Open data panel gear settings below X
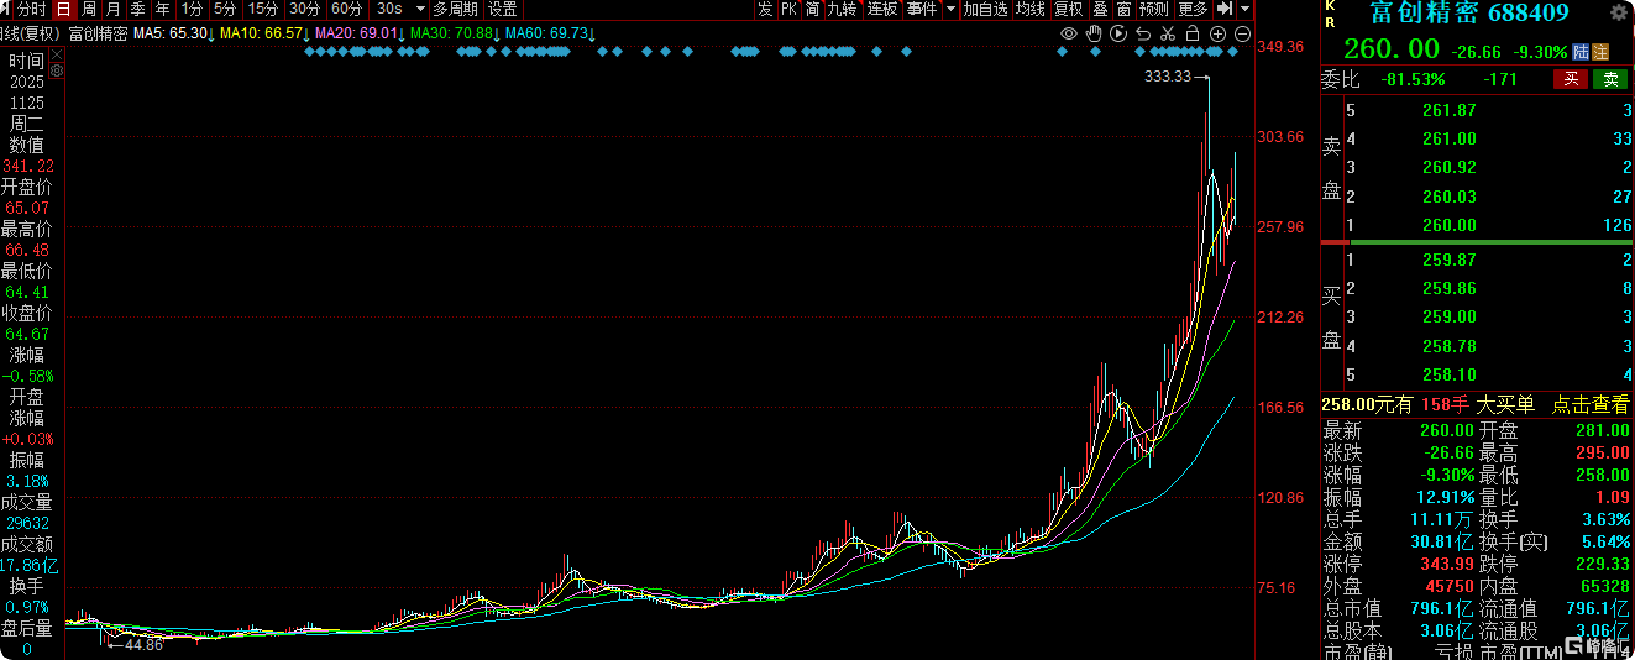This screenshot has height=660, width=1635. (57, 70)
